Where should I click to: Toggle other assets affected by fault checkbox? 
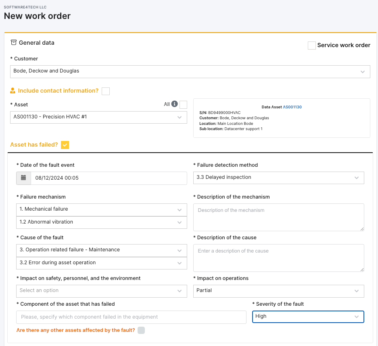coord(141,330)
